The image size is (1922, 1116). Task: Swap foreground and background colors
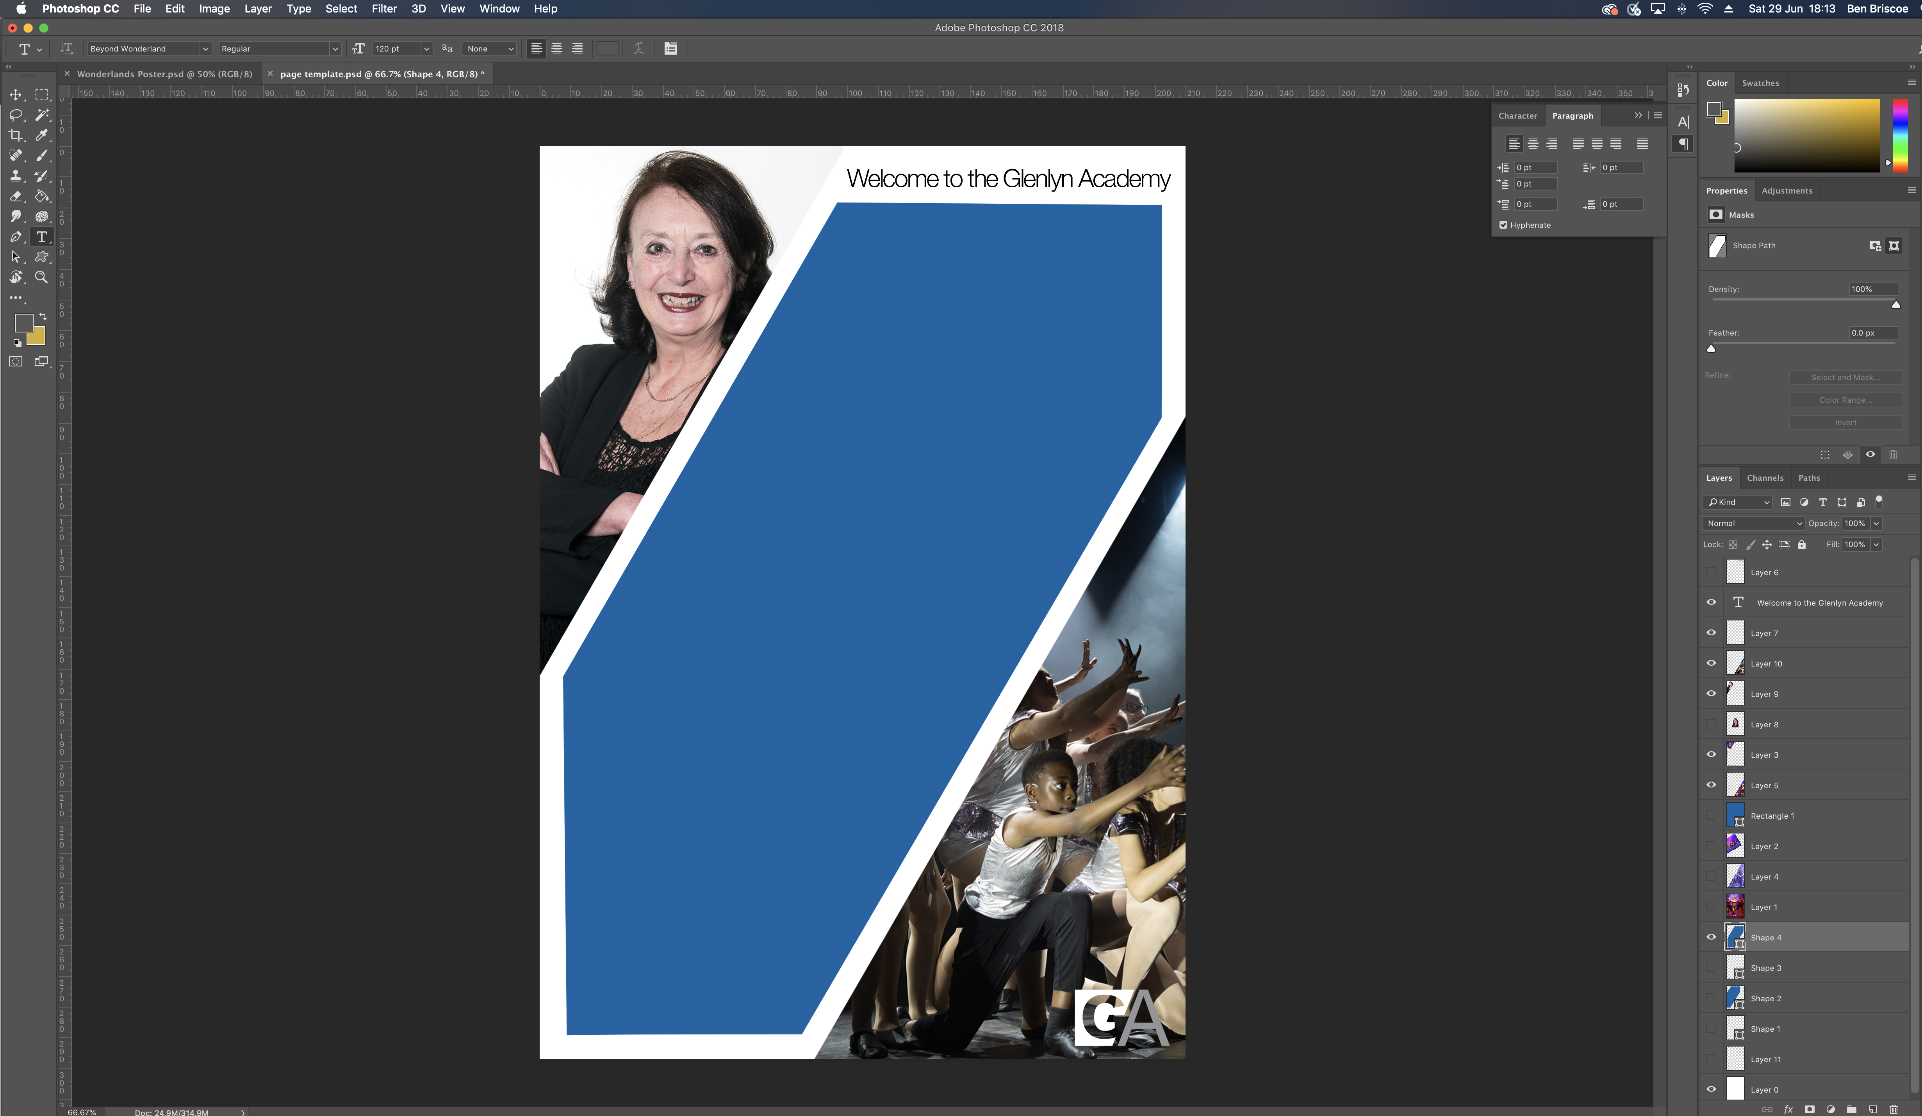point(43,316)
